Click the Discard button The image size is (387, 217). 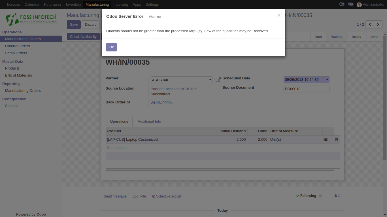pos(91,25)
